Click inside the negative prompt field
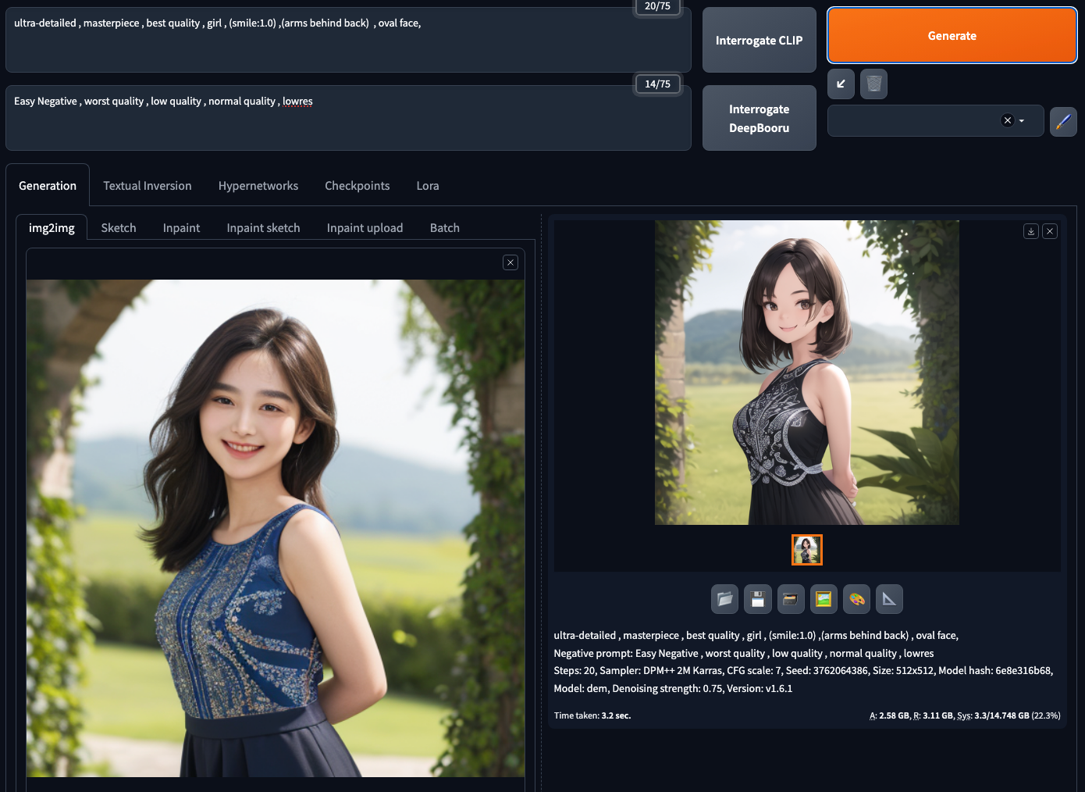This screenshot has height=792, width=1085. coord(347,117)
